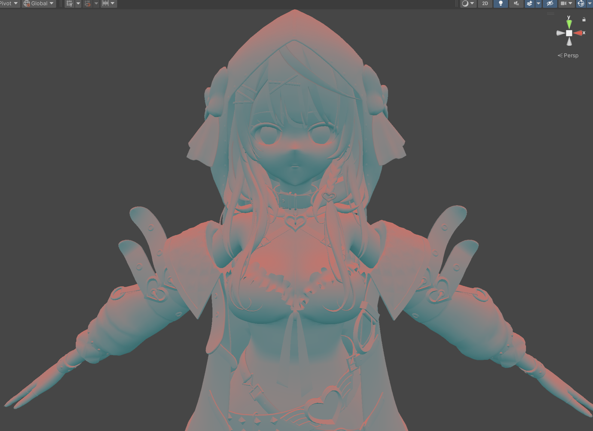Toggle hidden objects scene visibility eye
593x431 pixels.
click(550, 4)
